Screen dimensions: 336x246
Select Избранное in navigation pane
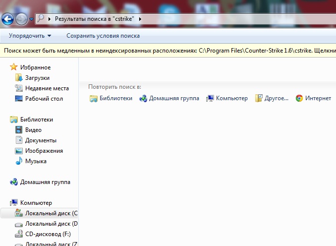35,67
